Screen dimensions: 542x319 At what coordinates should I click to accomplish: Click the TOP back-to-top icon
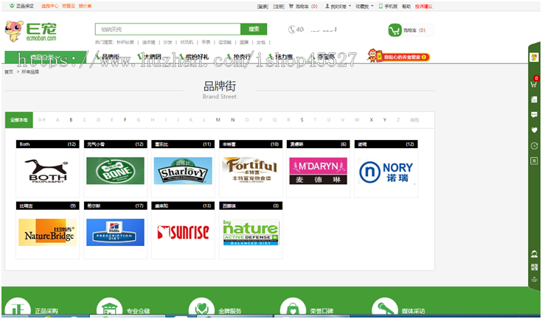tap(534, 279)
